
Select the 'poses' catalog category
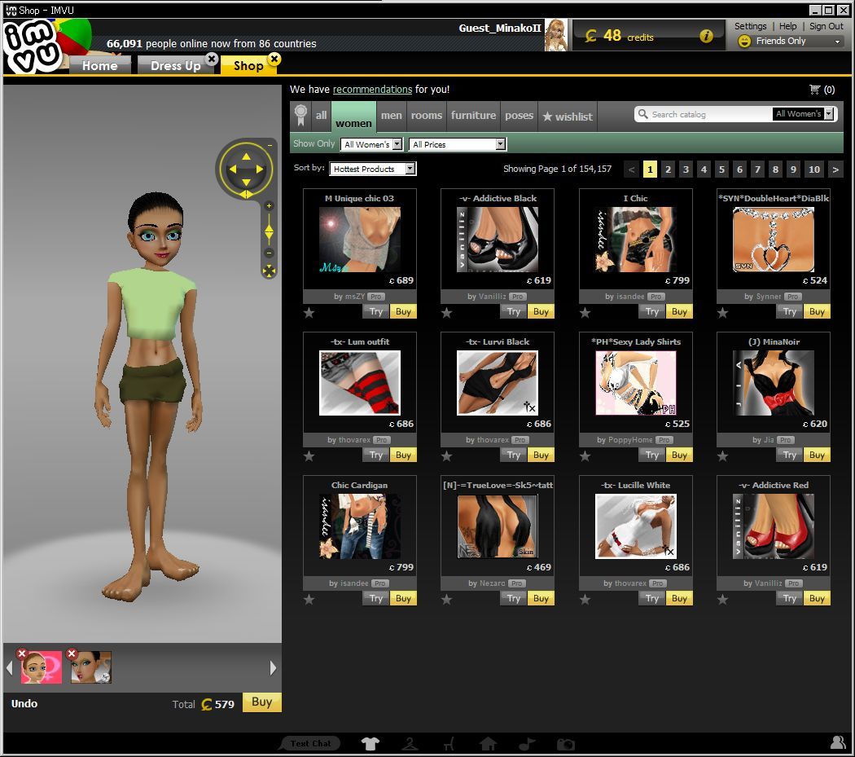pyautogui.click(x=520, y=116)
